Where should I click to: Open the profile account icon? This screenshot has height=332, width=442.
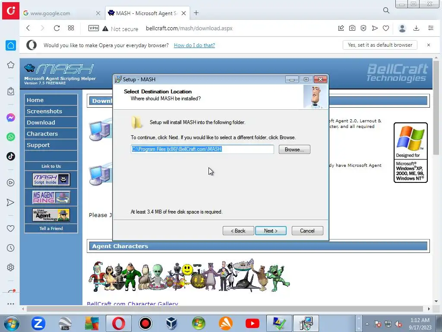pyautogui.click(x=402, y=28)
